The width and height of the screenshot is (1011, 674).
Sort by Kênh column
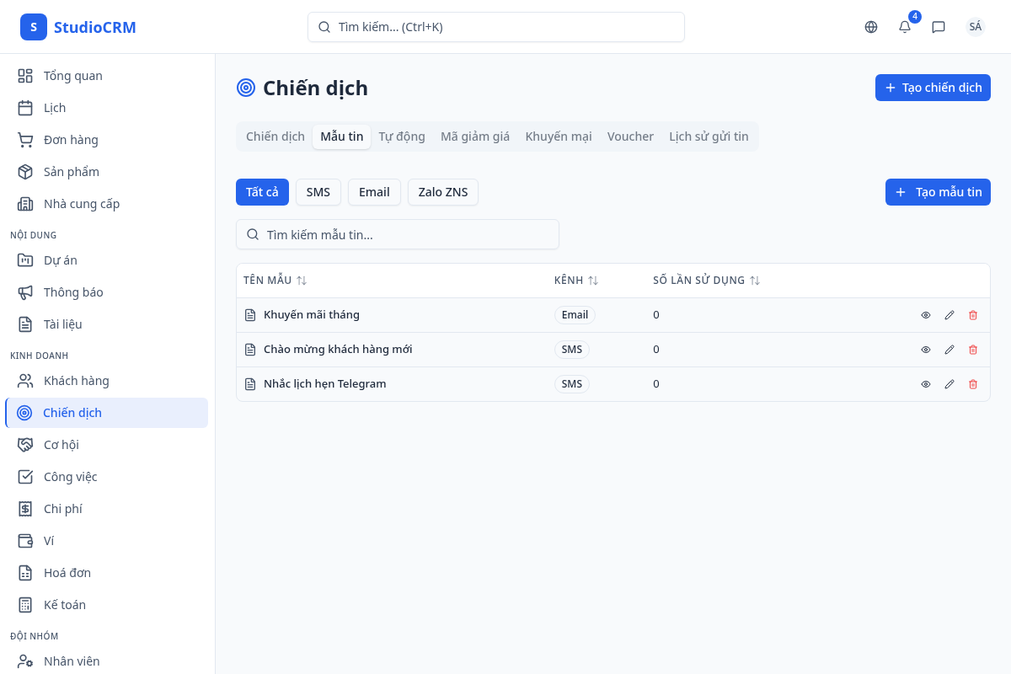(x=593, y=281)
